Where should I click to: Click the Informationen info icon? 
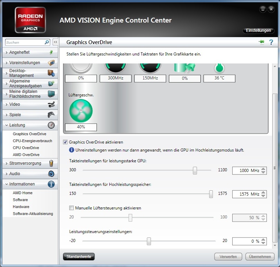pyautogui.click(x=51, y=184)
